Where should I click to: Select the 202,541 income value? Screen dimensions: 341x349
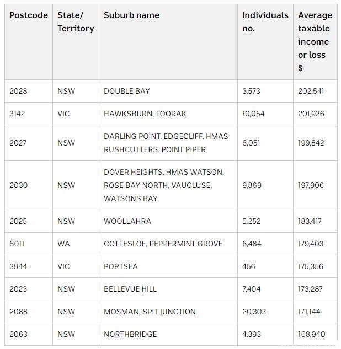311,91
